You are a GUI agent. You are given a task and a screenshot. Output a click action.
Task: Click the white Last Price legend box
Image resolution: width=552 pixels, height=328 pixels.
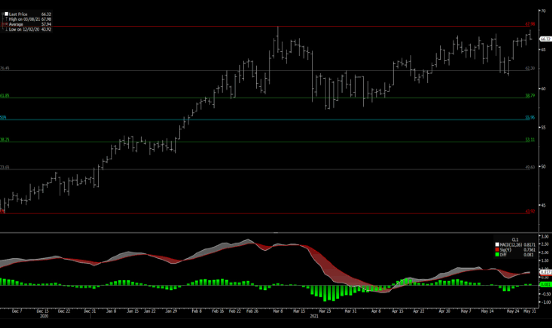(6, 14)
